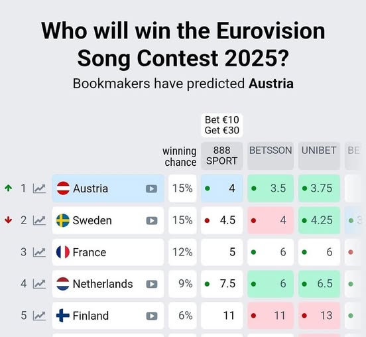Open Sweden's odds history chart icon
The width and height of the screenshot is (366, 337).
click(39, 220)
